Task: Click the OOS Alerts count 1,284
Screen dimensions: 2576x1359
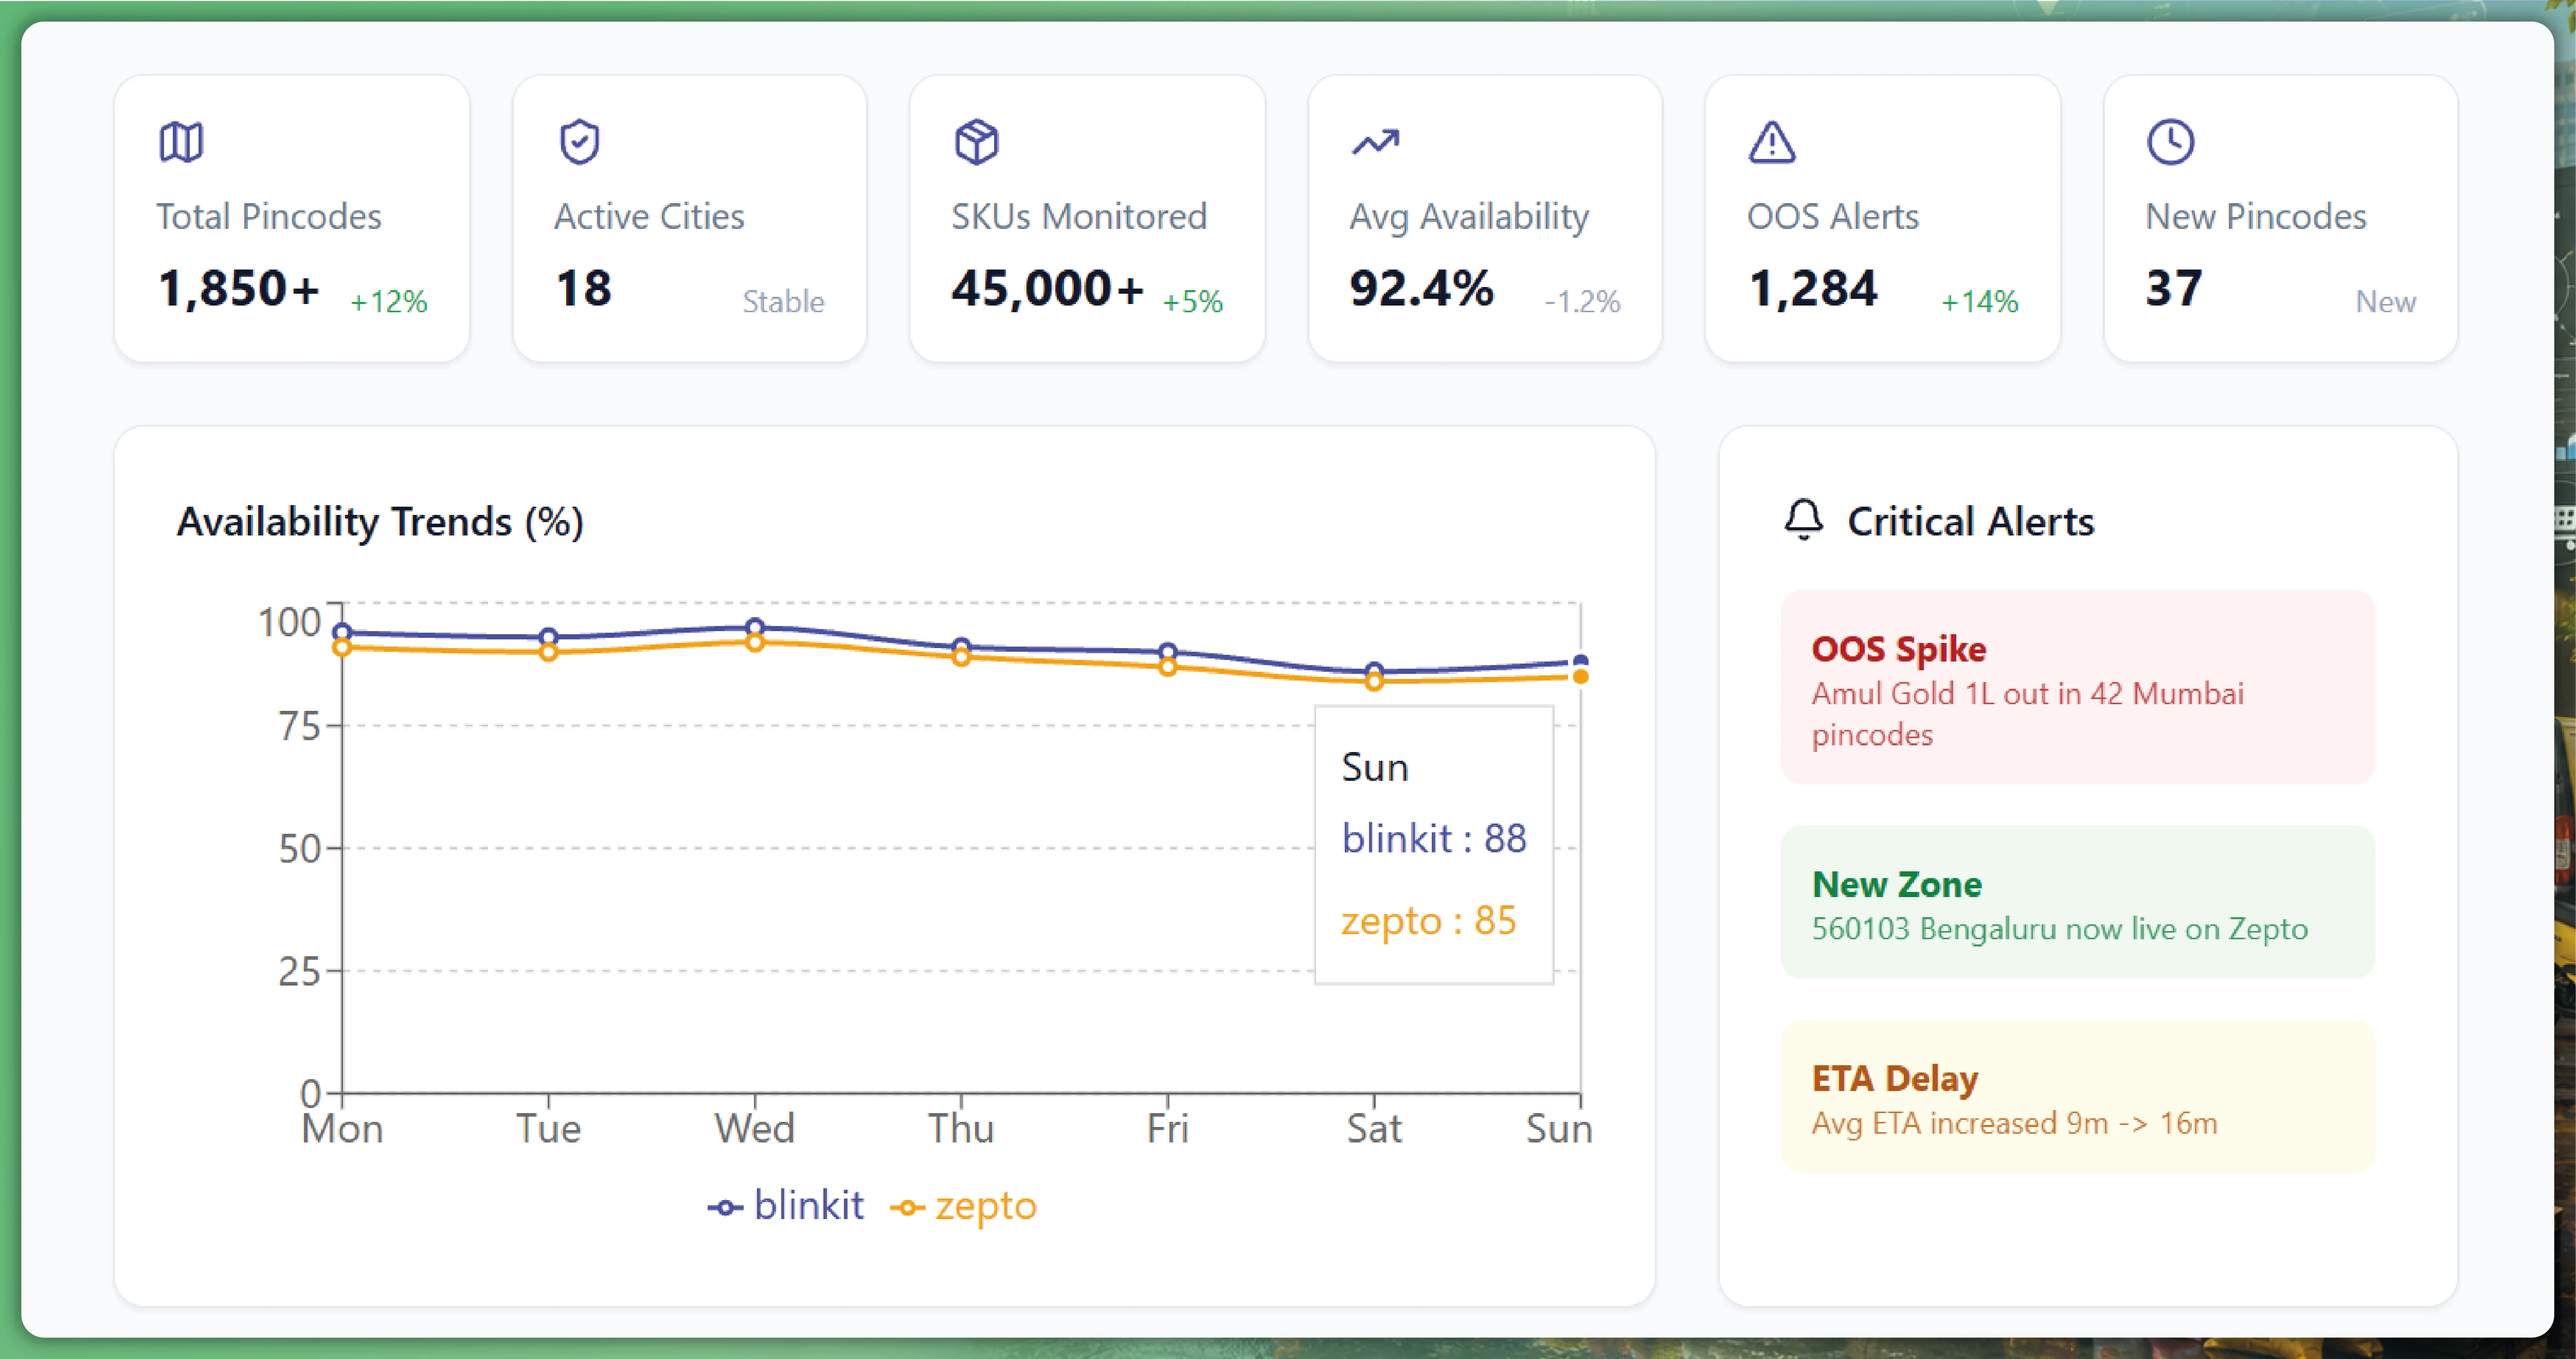Action: pyautogui.click(x=1812, y=288)
